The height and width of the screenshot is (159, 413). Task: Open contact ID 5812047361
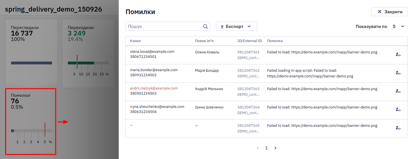[x=248, y=52]
